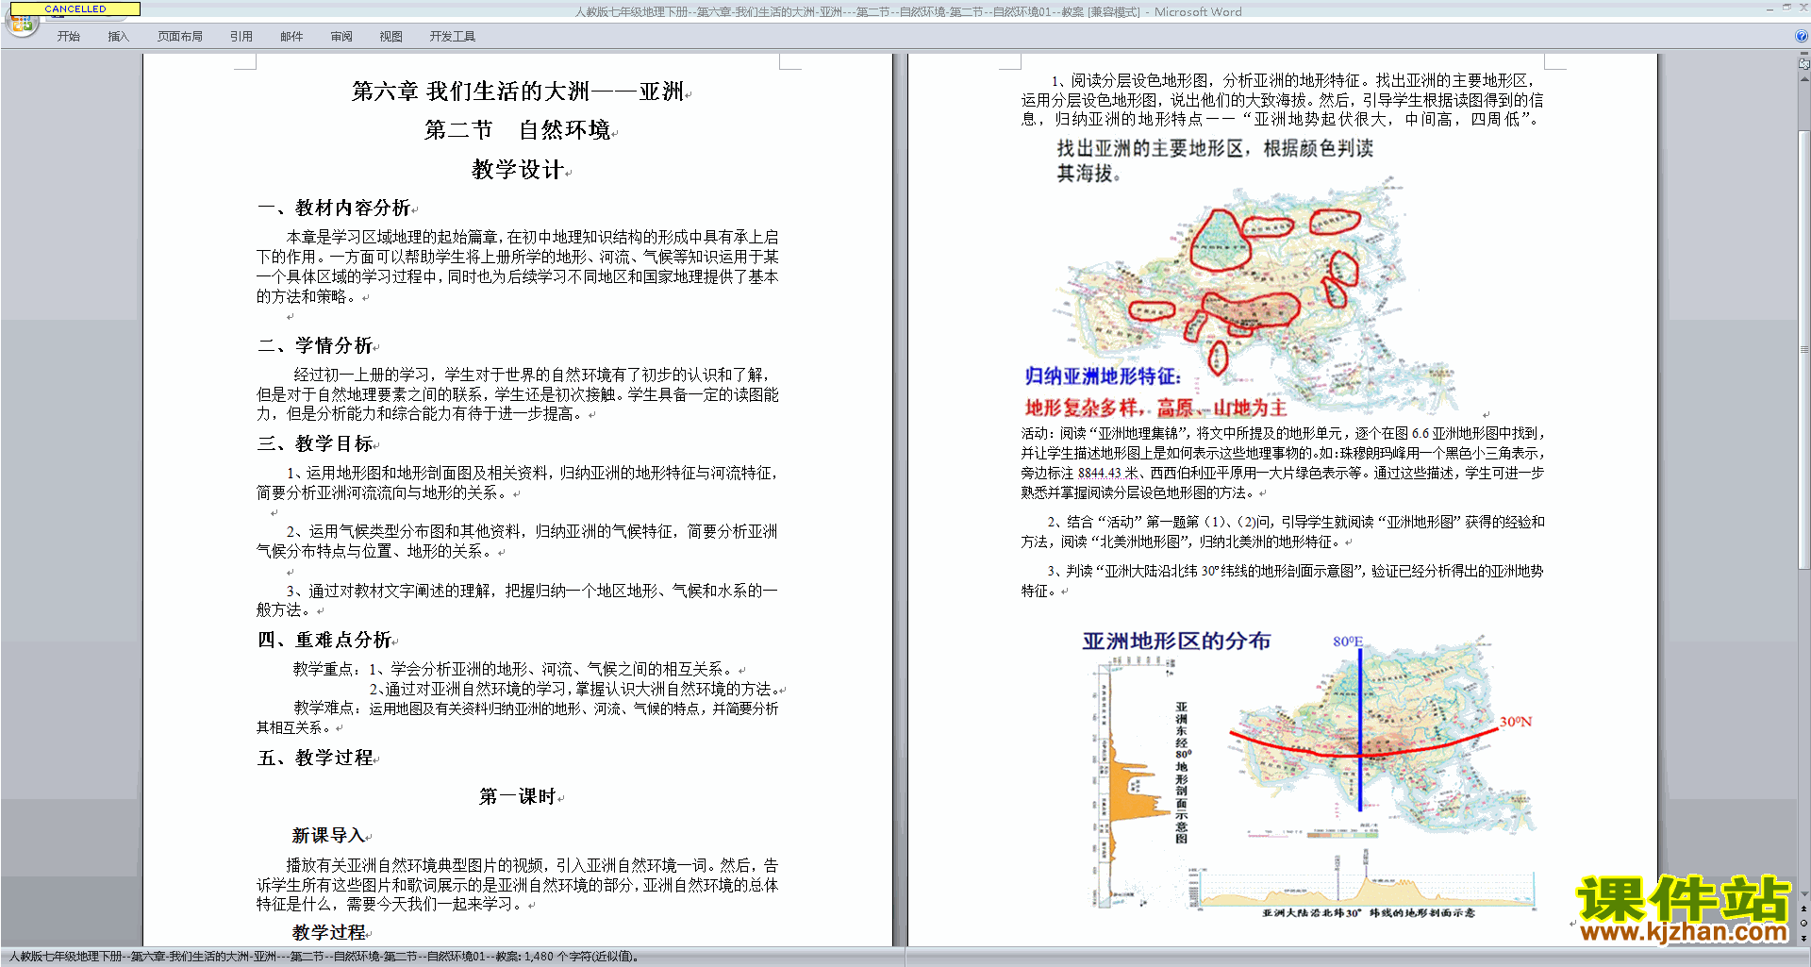This screenshot has height=967, width=1811.
Task: Open Select Browse Object round button
Action: tap(1804, 924)
